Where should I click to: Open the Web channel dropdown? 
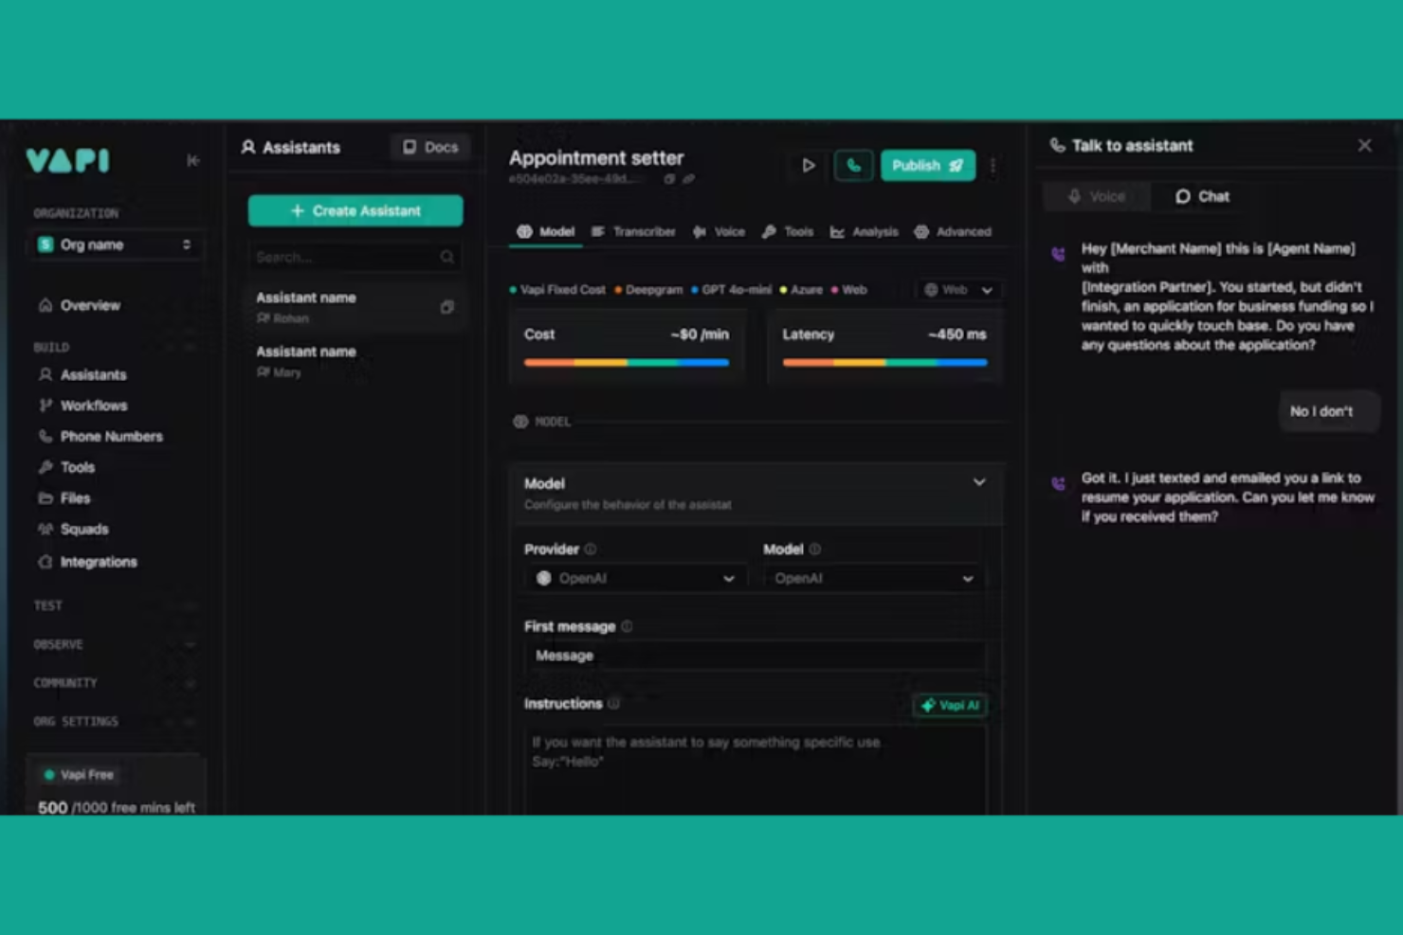tap(958, 290)
